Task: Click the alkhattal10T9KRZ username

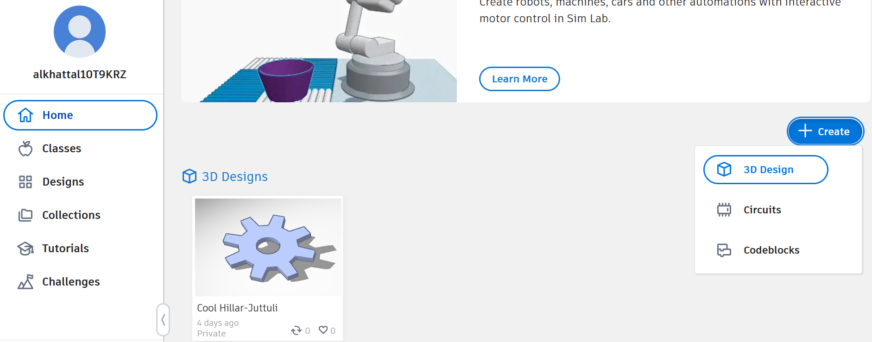Action: pyautogui.click(x=80, y=75)
